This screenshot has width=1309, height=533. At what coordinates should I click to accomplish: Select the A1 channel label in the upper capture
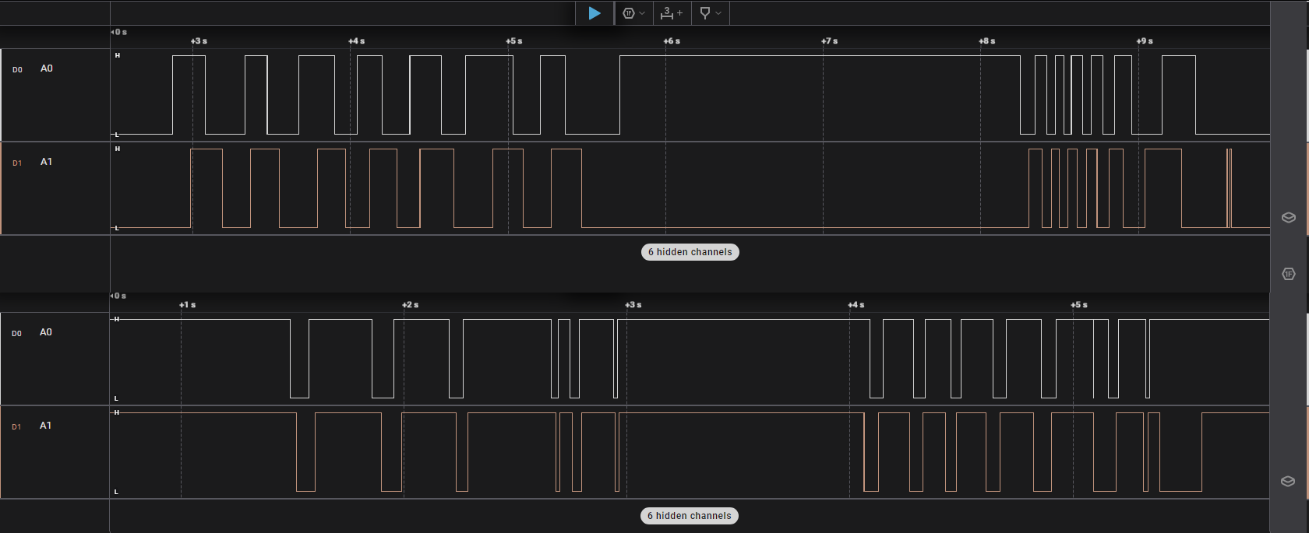pyautogui.click(x=47, y=162)
